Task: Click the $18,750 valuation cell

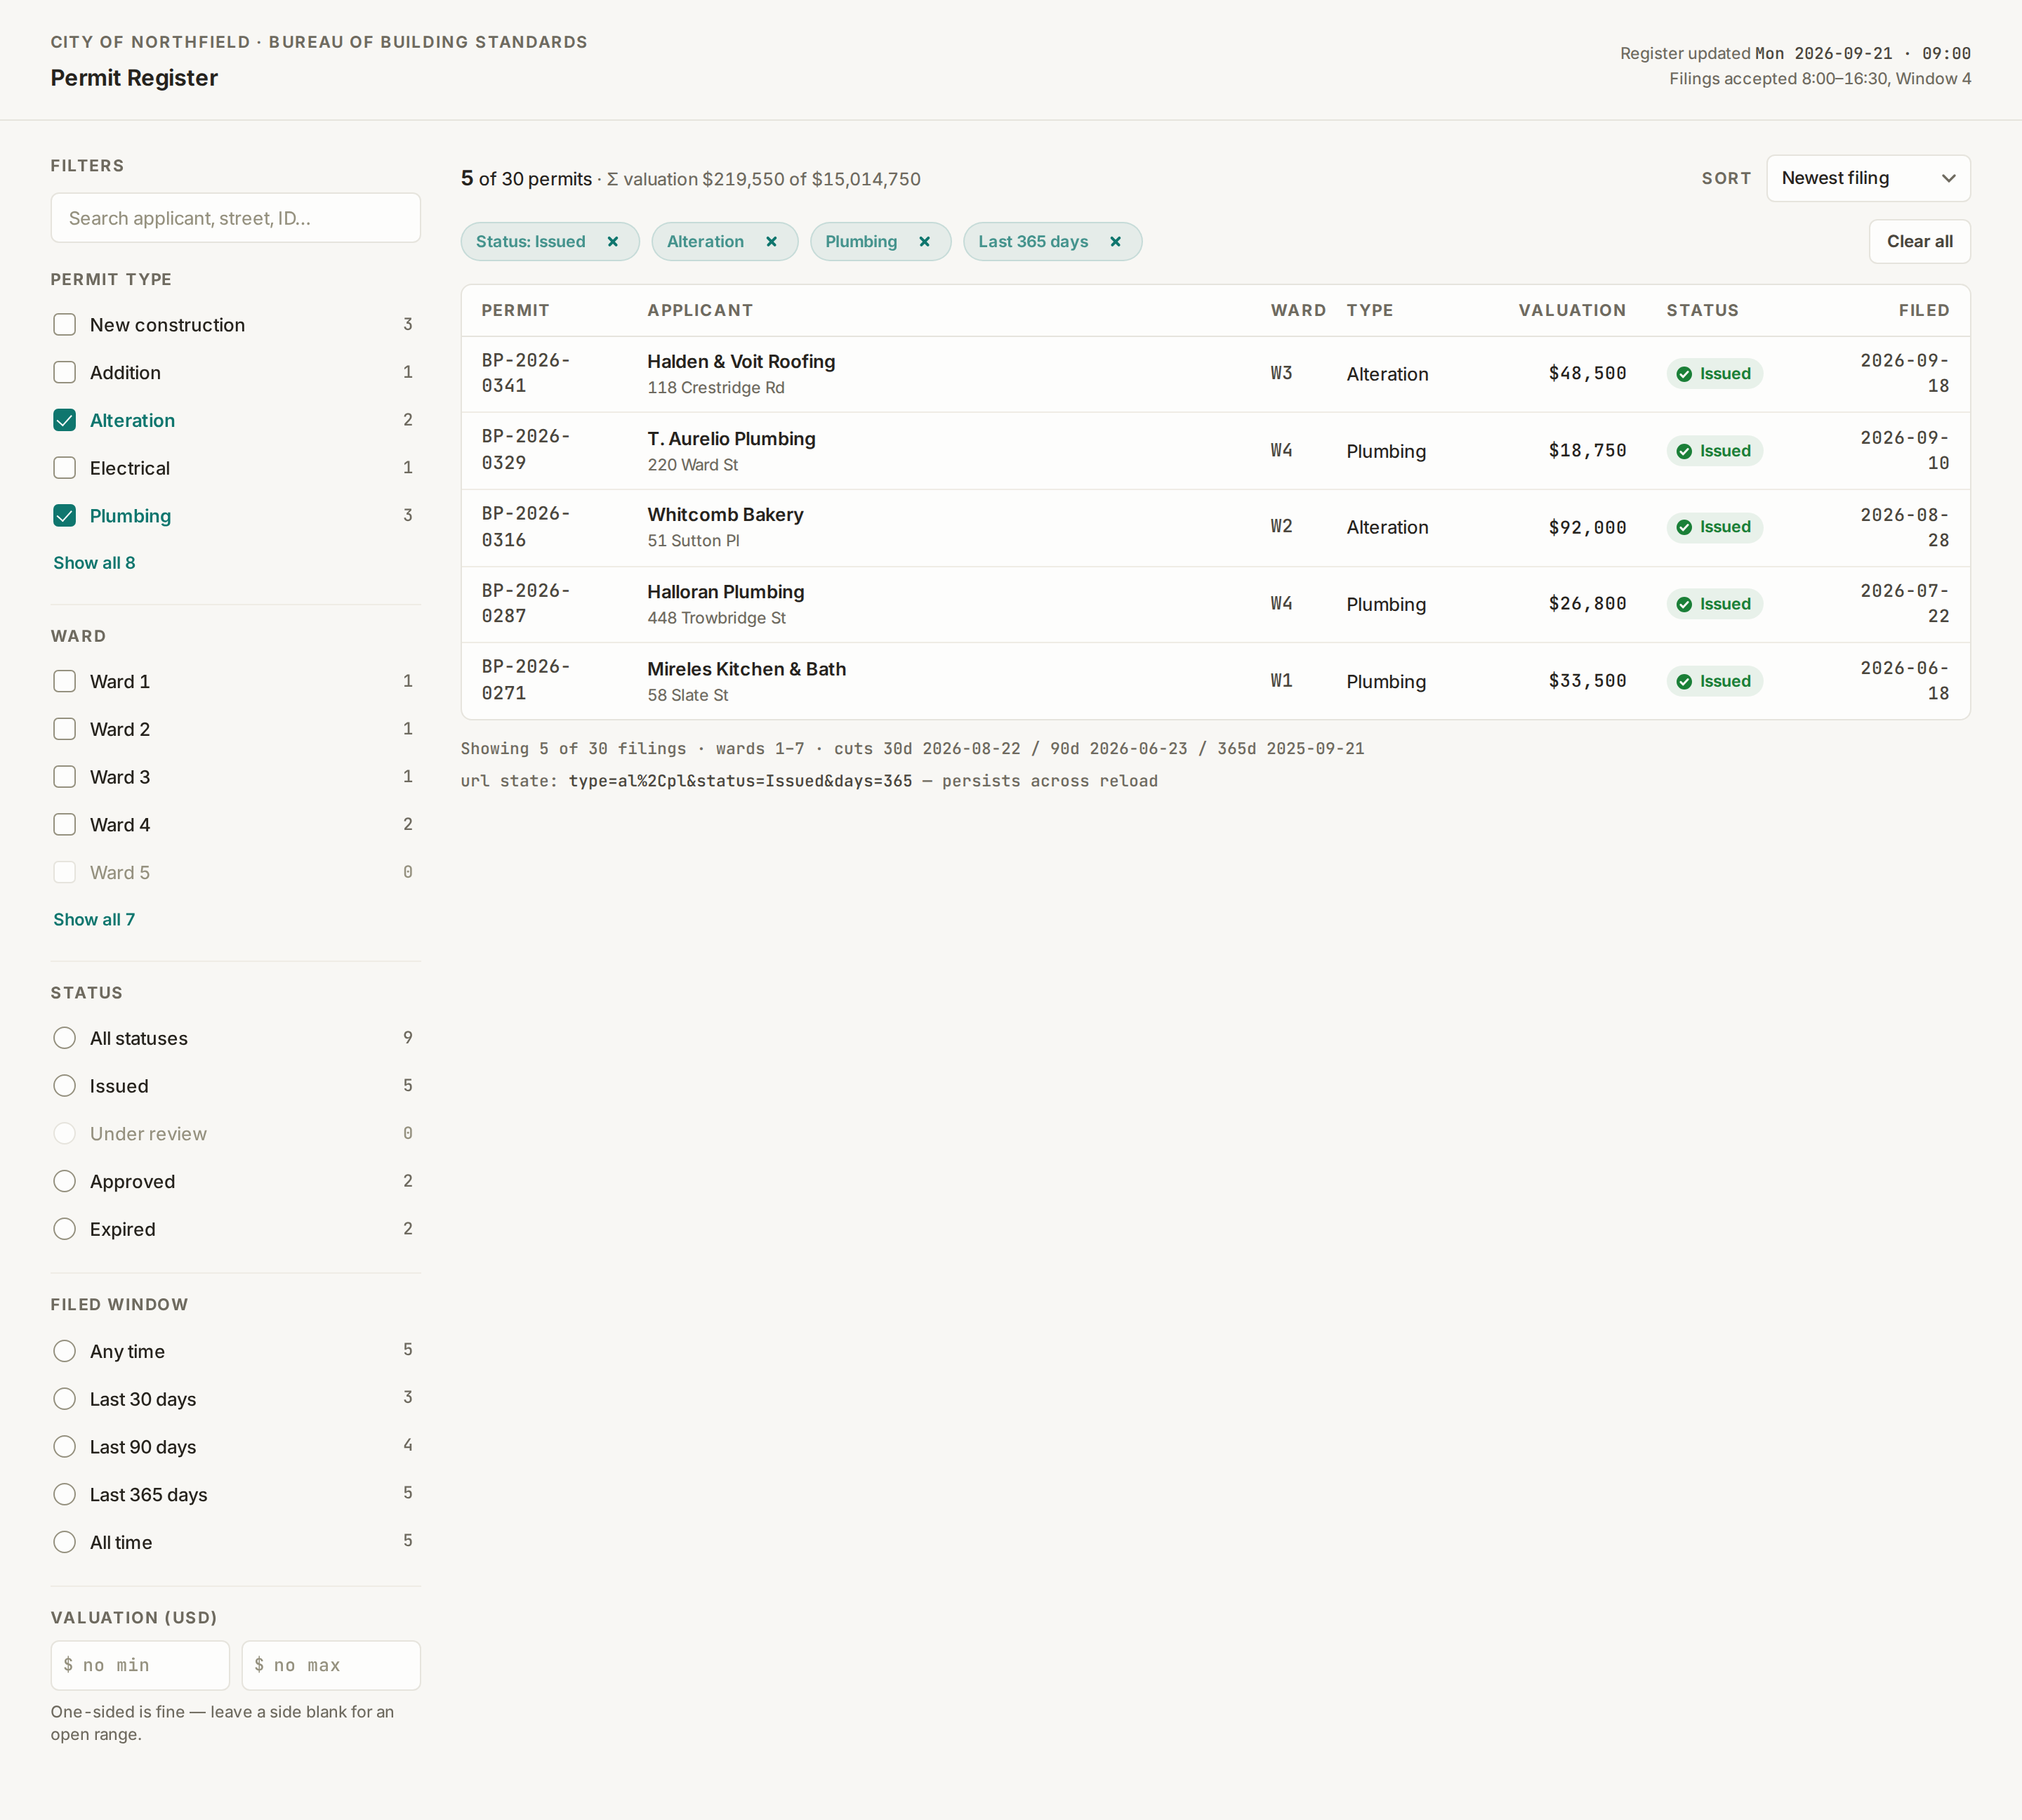Action: [x=1587, y=451]
